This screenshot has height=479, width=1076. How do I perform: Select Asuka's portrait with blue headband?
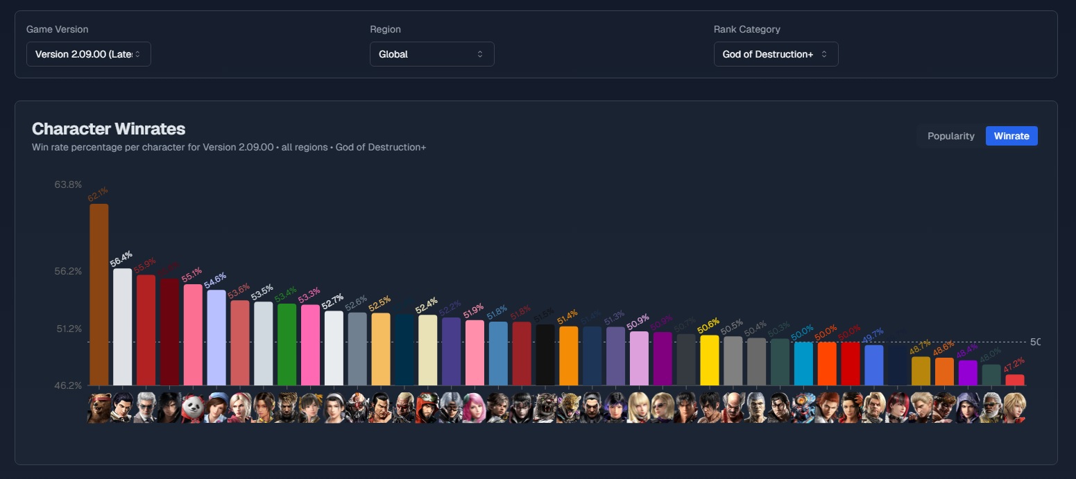pyautogui.click(x=216, y=408)
